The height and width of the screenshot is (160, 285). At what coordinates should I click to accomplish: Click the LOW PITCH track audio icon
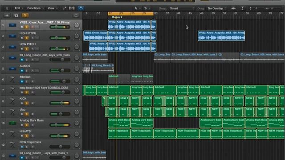12,47
